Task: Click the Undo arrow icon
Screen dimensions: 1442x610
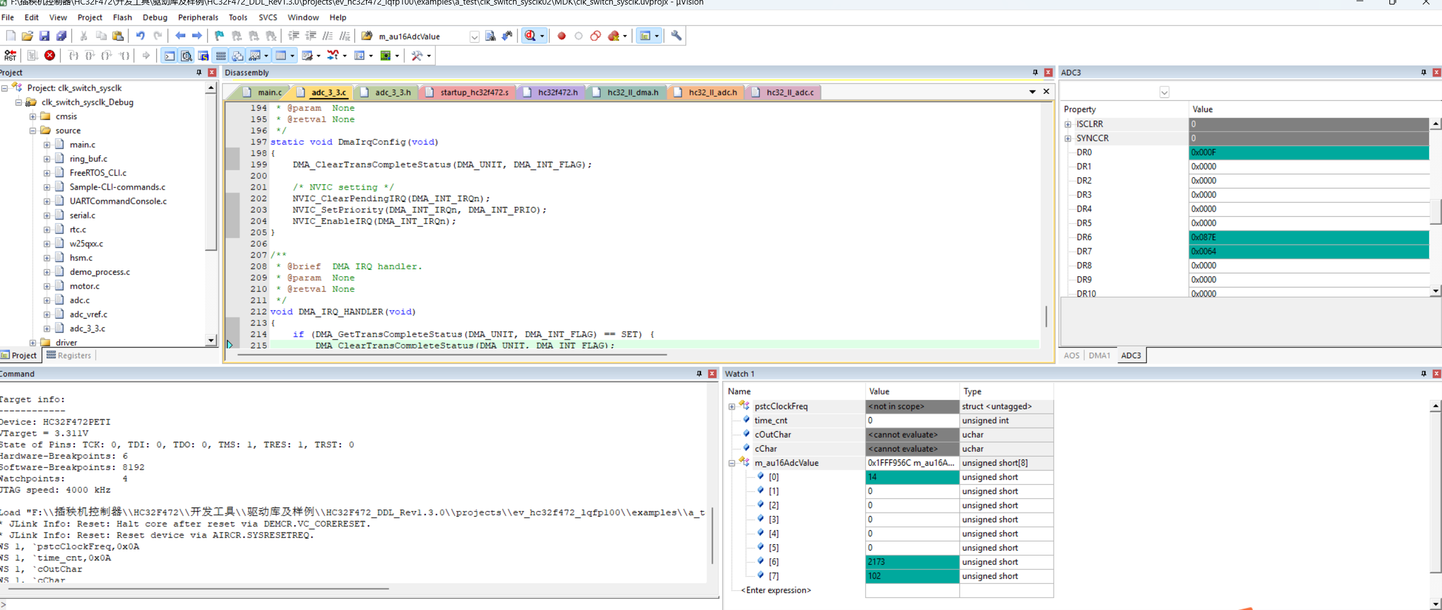Action: click(x=140, y=36)
